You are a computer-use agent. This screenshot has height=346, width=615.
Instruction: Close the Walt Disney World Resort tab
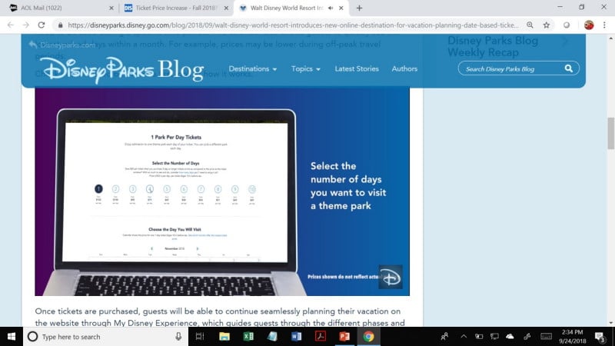pos(341,8)
